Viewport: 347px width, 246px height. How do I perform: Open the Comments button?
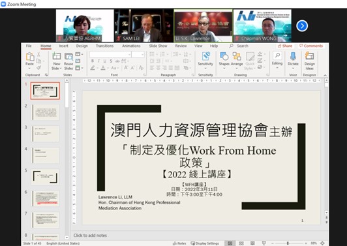pos(311,46)
